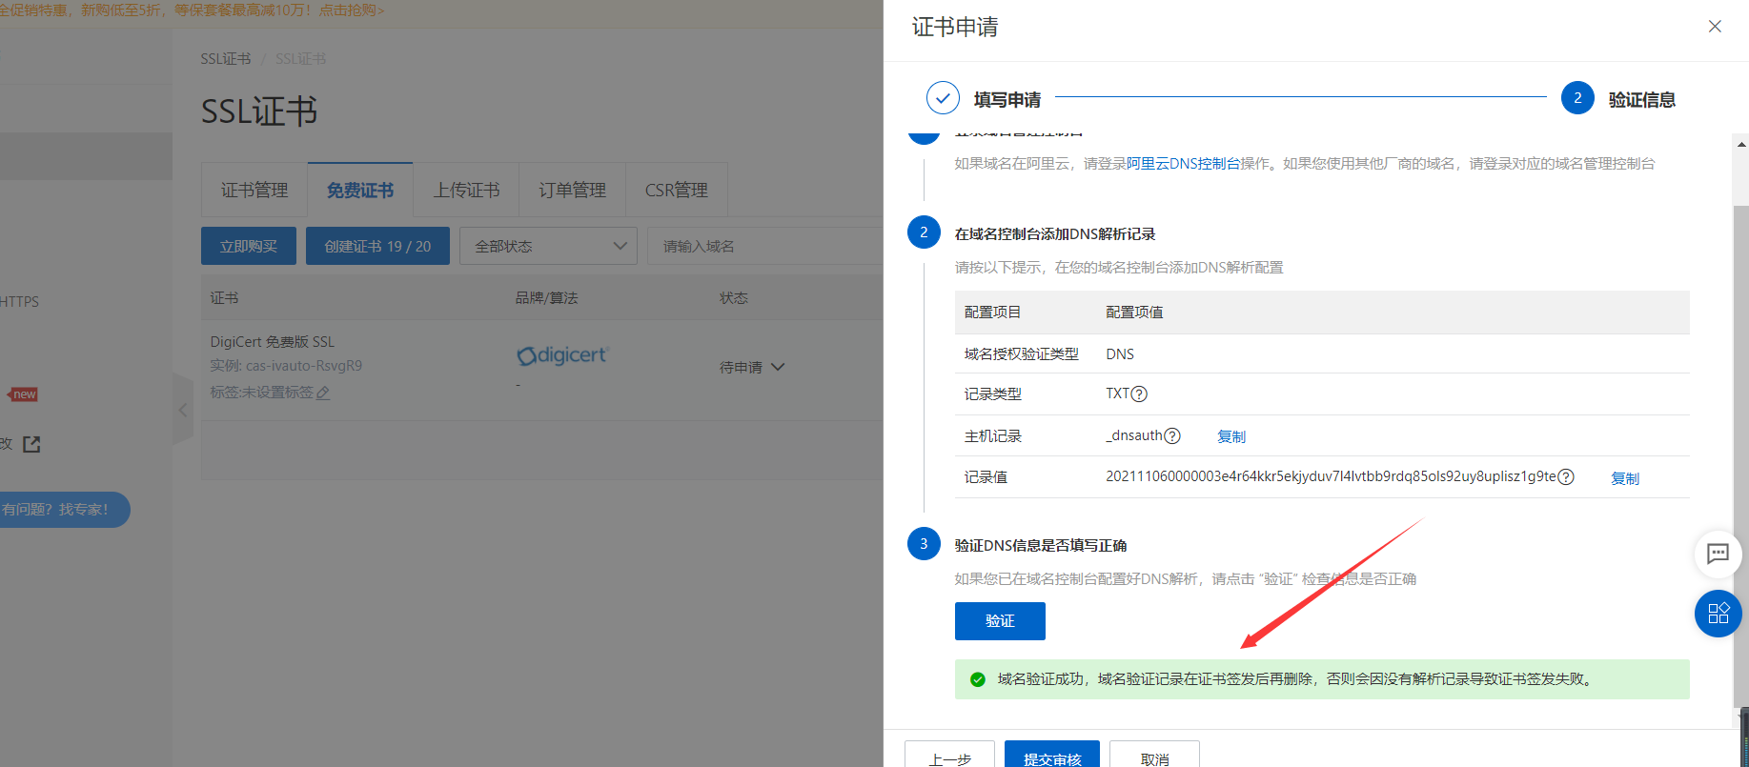Switch to the 证书管理 tab
Image resolution: width=1749 pixels, height=767 pixels.
254,190
